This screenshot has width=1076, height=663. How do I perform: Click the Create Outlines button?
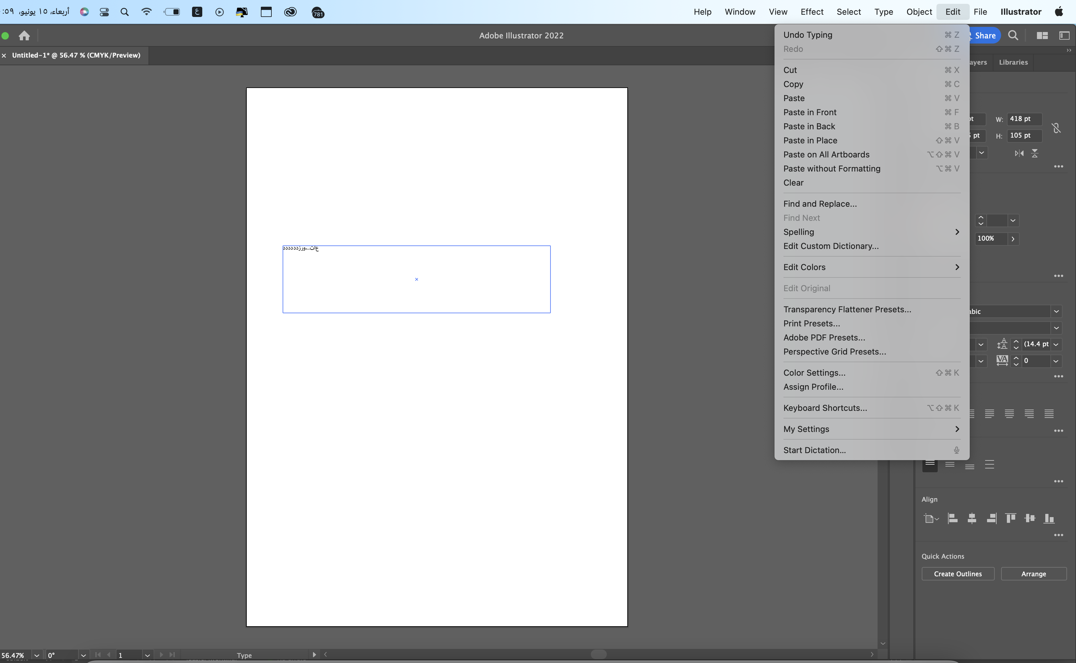pyautogui.click(x=958, y=573)
